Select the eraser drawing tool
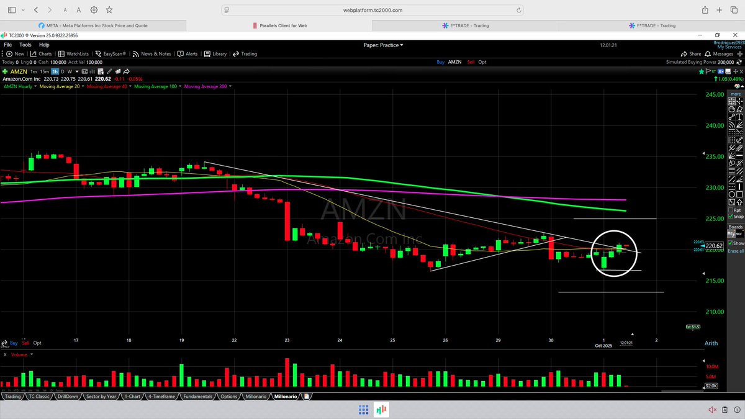This screenshot has height=419, width=745. coord(739,109)
